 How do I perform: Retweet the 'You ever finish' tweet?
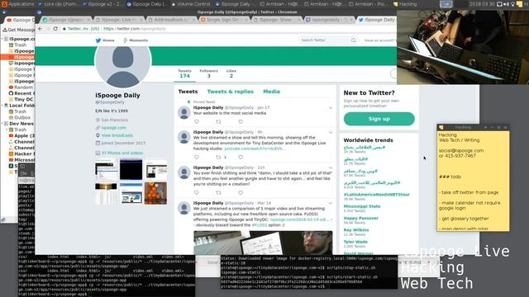coord(218,192)
